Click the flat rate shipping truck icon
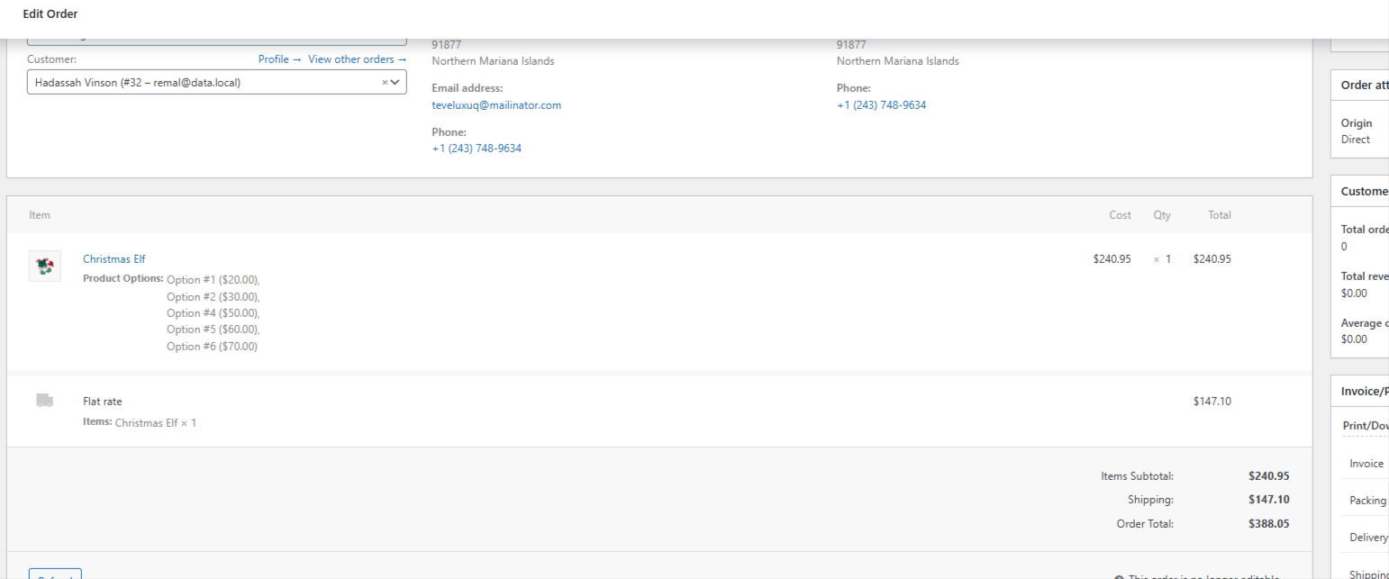 pyautogui.click(x=45, y=401)
